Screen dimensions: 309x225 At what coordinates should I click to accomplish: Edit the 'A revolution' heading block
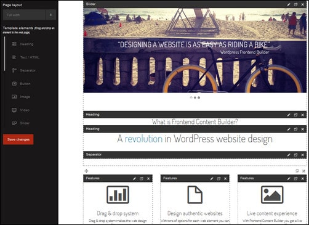click(x=289, y=129)
